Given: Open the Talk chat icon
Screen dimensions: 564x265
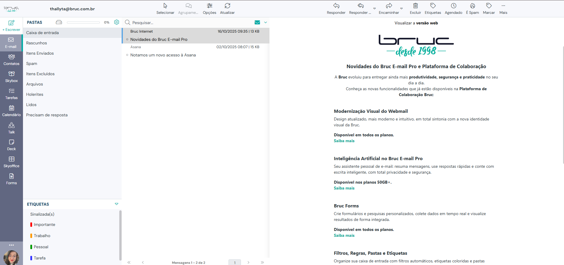Looking at the screenshot, I should [11, 125].
